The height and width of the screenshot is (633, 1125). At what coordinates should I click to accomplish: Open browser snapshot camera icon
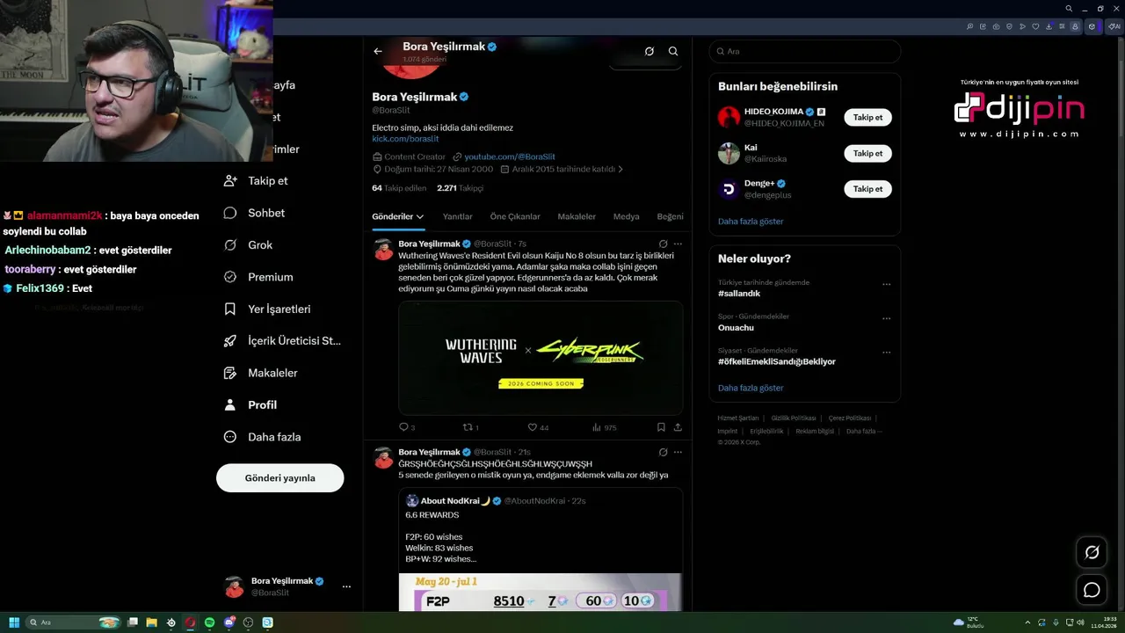[x=997, y=26]
